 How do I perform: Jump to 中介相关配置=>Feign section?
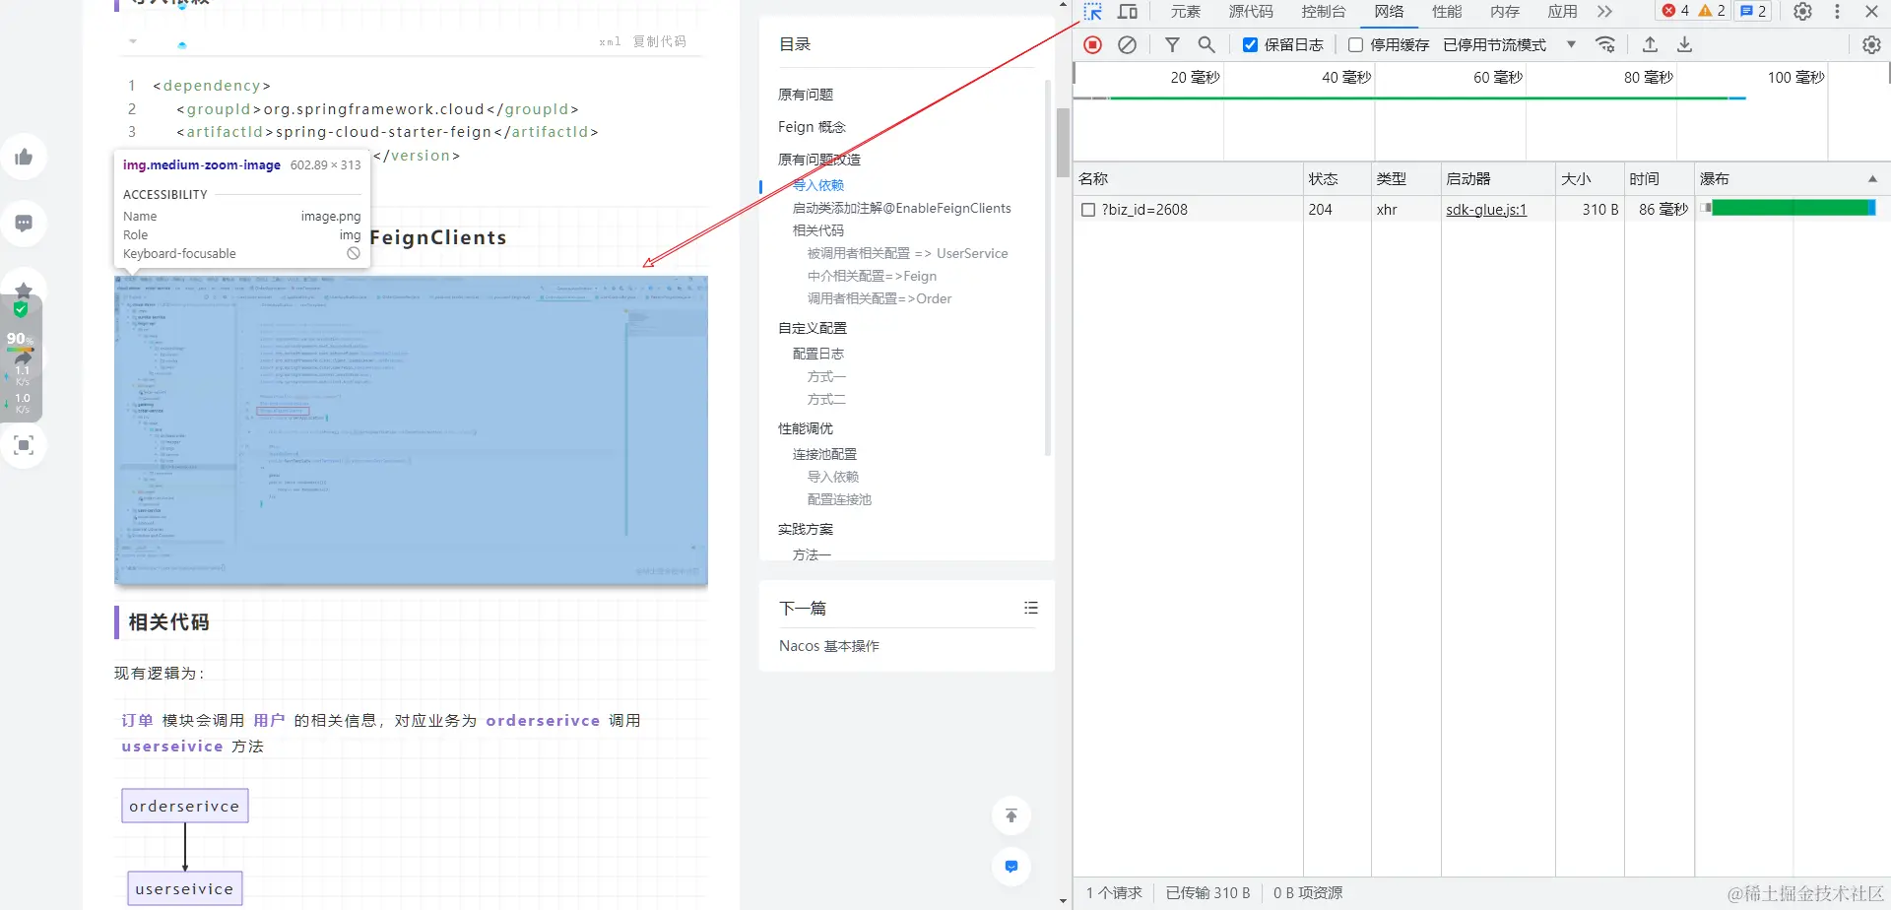click(873, 276)
